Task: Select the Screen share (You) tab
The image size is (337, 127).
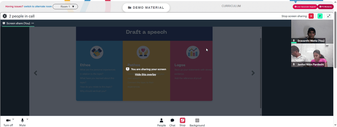Action: pos(18,23)
